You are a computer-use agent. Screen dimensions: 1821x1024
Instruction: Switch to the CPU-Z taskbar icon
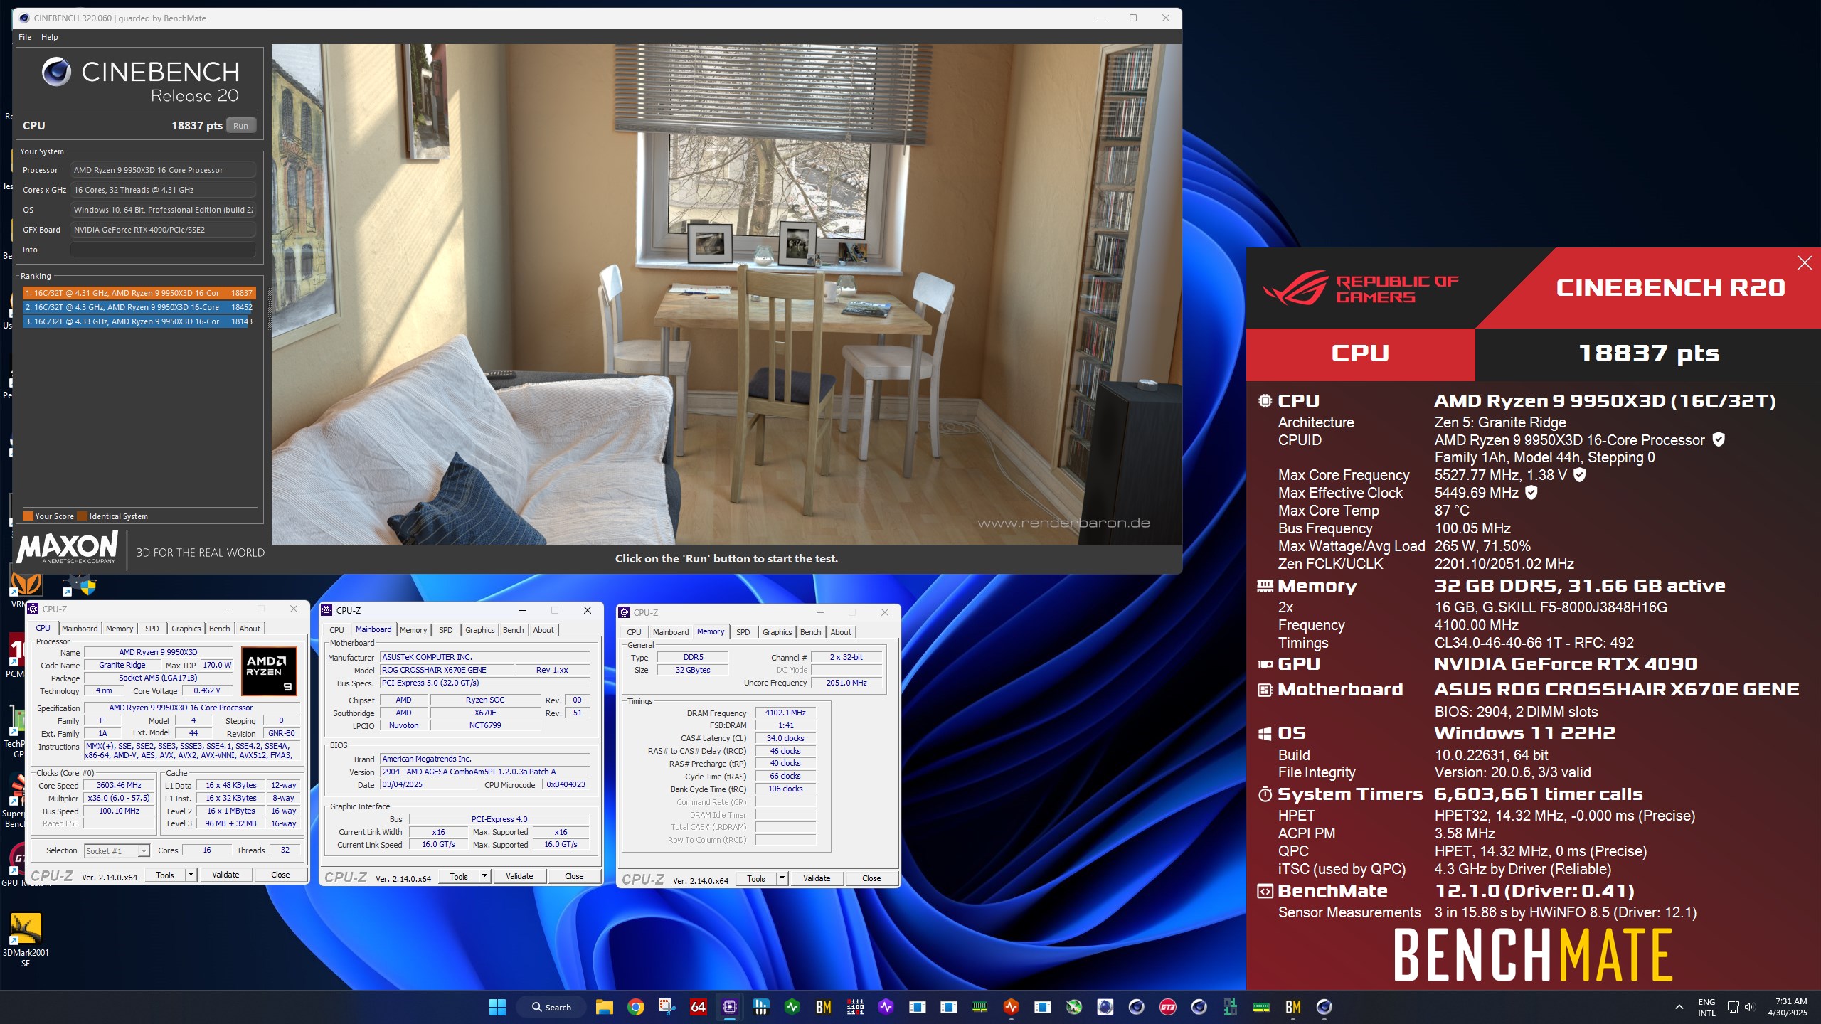point(729,1007)
